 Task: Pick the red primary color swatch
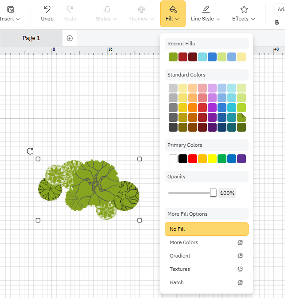[193, 159]
